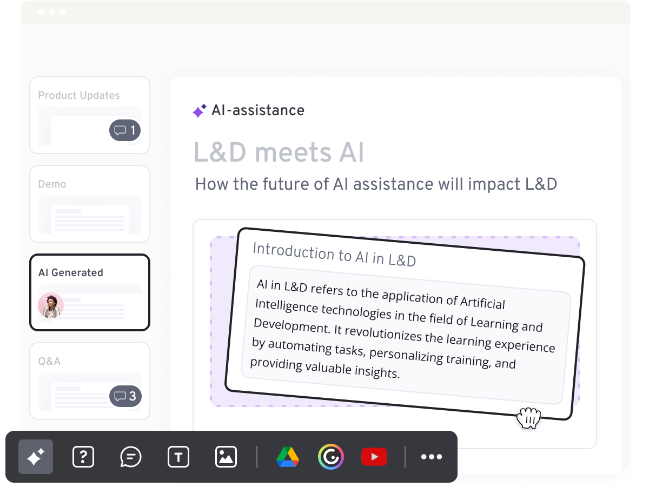Click the L&D meets AI title
This screenshot has width=649, height=487.
tap(279, 152)
